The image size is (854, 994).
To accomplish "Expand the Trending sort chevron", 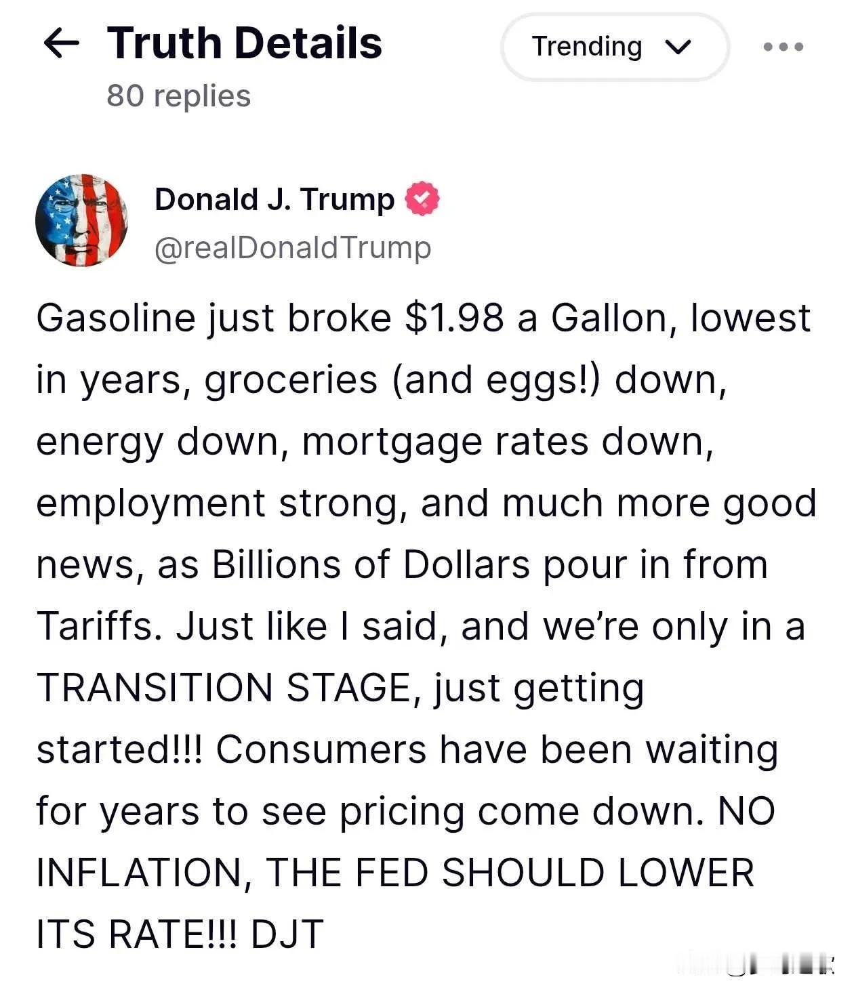I will 678,47.
